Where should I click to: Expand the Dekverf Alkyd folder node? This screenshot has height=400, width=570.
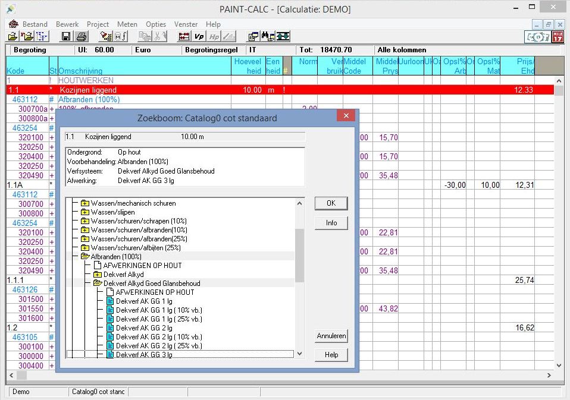point(97,275)
